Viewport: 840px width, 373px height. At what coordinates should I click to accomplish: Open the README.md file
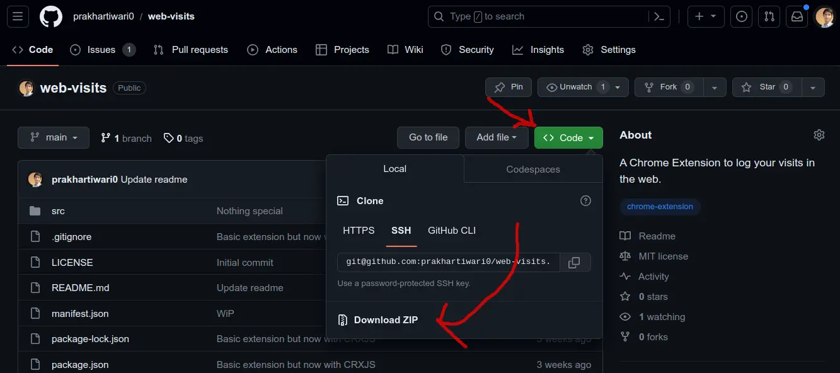[81, 288]
